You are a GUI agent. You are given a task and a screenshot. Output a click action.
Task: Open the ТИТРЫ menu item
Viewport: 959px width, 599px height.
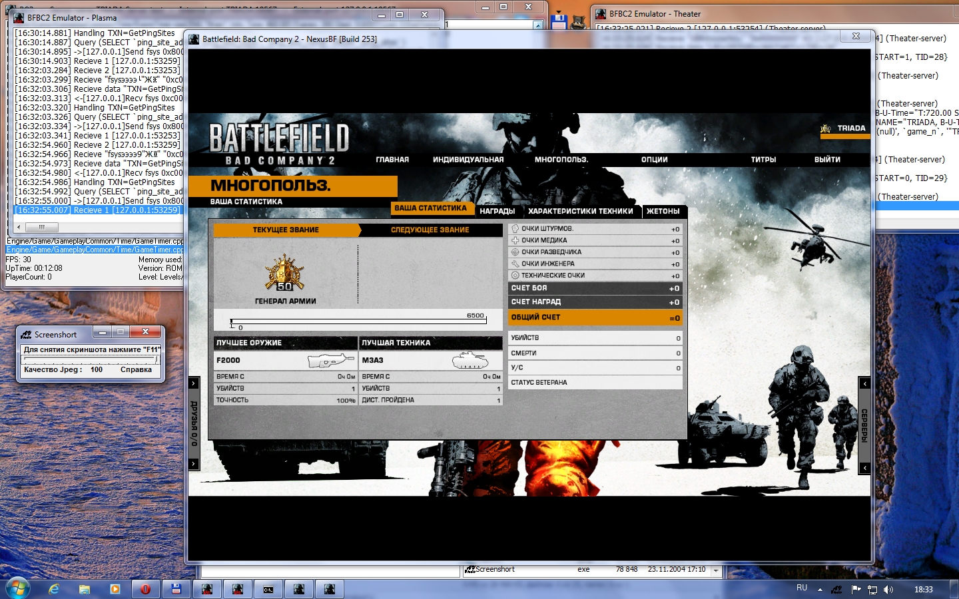(763, 160)
